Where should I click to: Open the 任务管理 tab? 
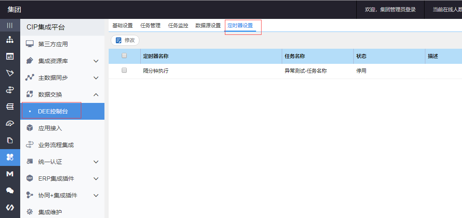[x=151, y=26]
